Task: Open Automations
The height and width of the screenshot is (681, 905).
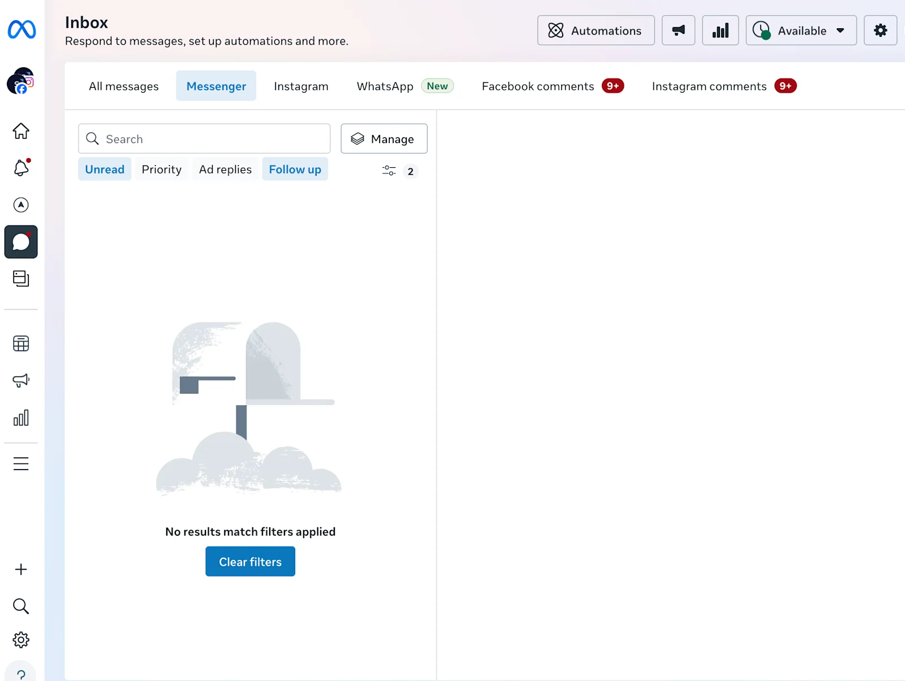Action: coord(596,31)
